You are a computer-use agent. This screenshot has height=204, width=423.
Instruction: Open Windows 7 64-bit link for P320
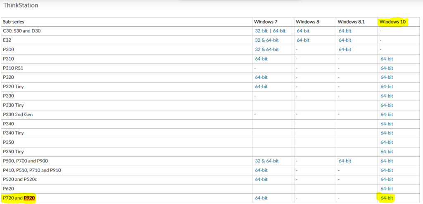(261, 77)
